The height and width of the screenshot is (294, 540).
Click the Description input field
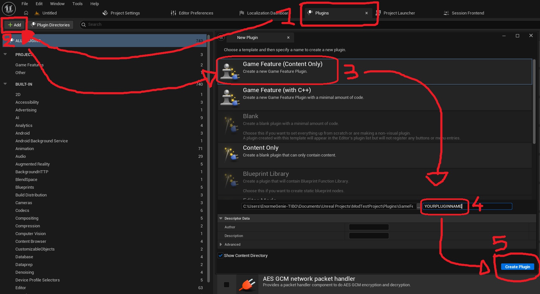[369, 236]
